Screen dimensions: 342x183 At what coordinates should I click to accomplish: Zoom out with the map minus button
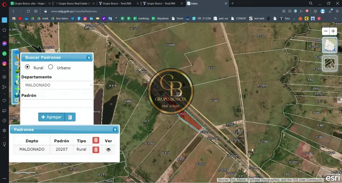pyautogui.click(x=326, y=31)
